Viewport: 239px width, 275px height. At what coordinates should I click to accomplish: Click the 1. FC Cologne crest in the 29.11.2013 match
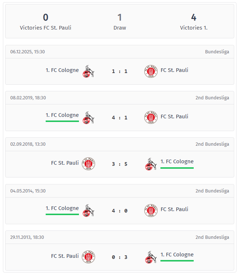(x=151, y=257)
